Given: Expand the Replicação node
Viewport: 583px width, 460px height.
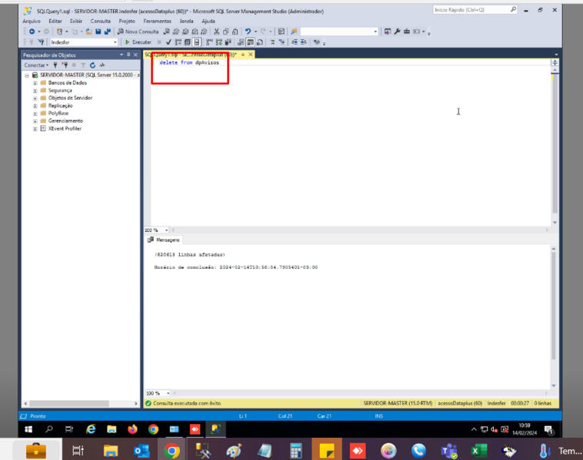Looking at the screenshot, I should pyautogui.click(x=35, y=106).
